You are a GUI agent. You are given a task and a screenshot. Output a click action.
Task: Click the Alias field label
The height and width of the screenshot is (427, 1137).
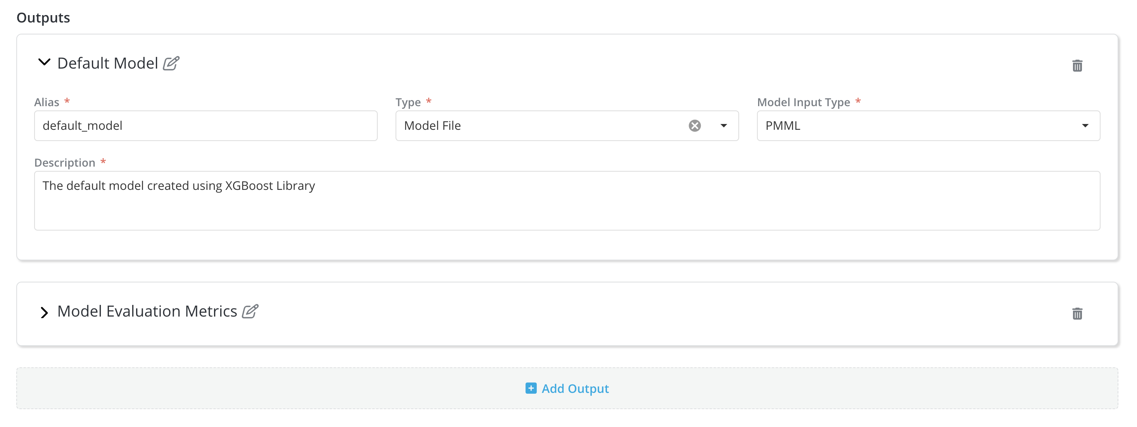click(47, 102)
